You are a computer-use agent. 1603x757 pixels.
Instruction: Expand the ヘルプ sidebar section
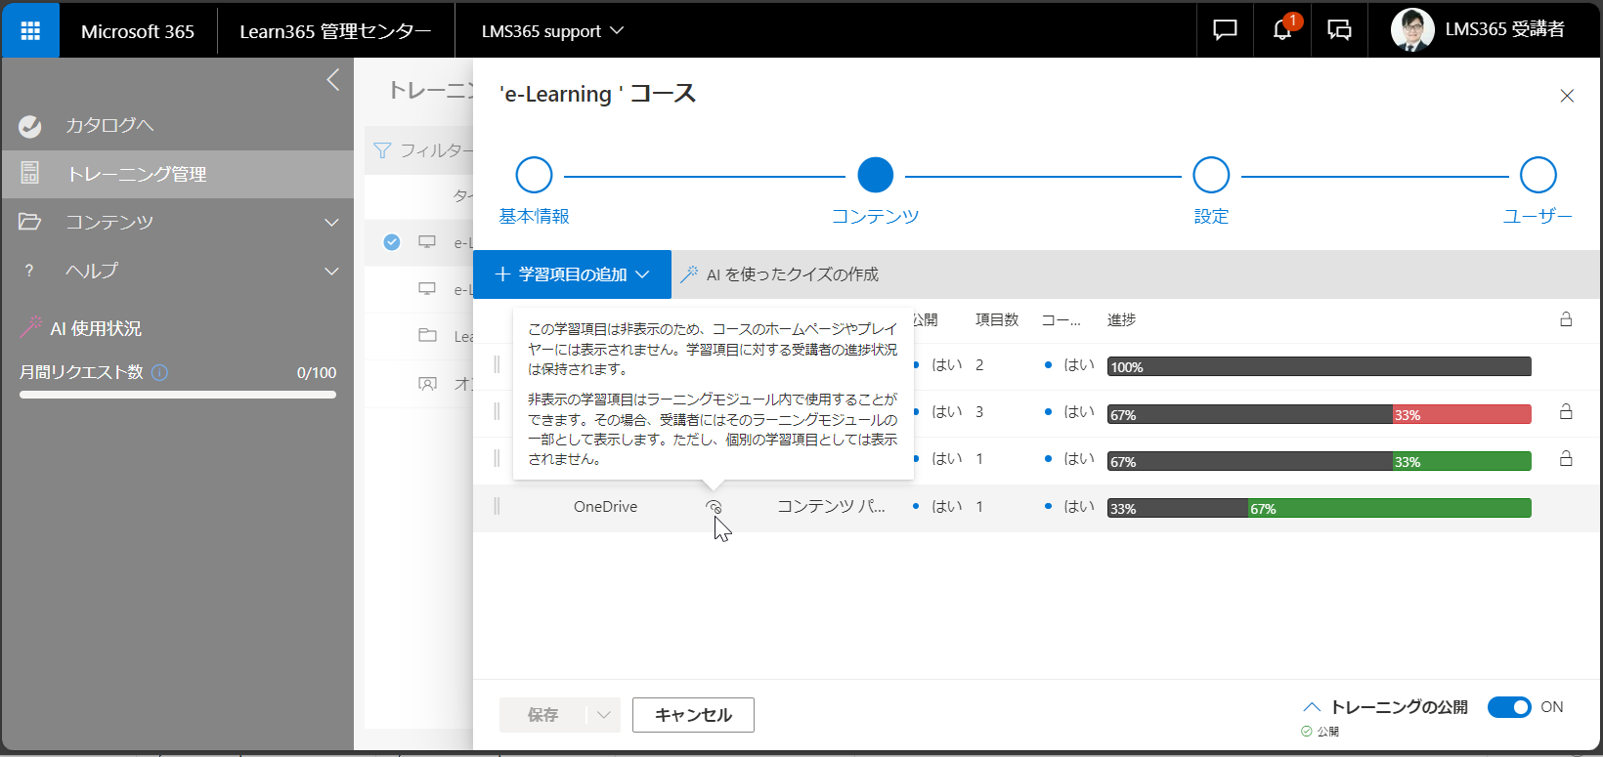[x=331, y=272]
